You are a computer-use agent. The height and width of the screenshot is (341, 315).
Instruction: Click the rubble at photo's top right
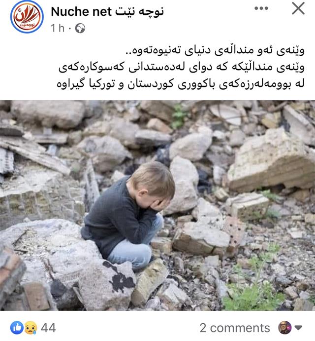tap(271, 160)
